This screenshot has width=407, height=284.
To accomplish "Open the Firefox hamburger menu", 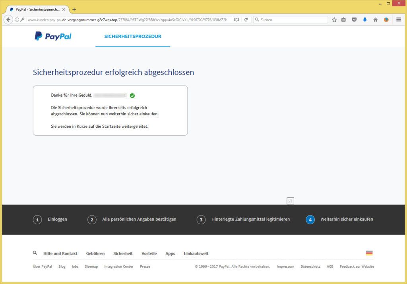I will [x=398, y=19].
